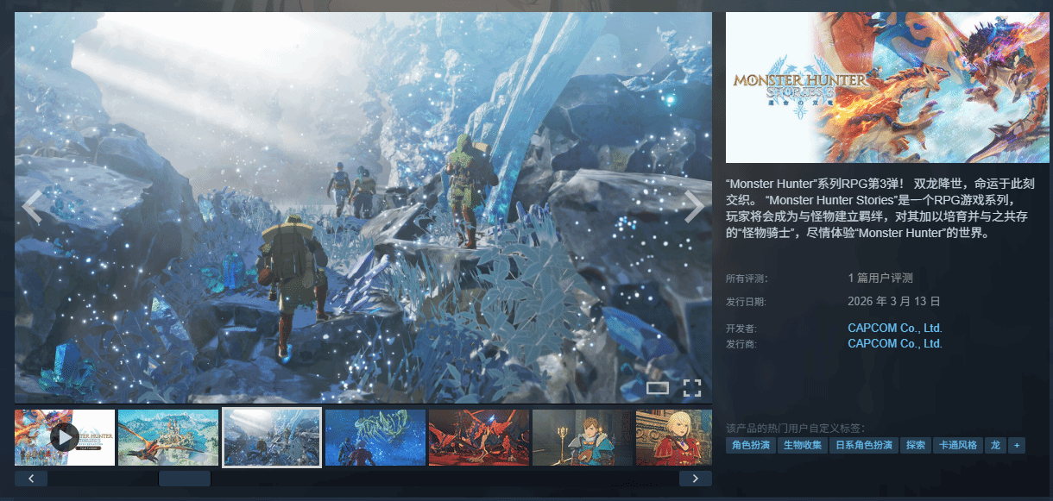Select the 角色扮演 tag
Screen dimensions: 1053x501
749,445
